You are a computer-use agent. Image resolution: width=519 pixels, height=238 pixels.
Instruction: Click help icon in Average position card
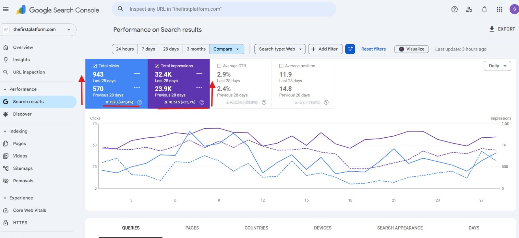coord(326,102)
